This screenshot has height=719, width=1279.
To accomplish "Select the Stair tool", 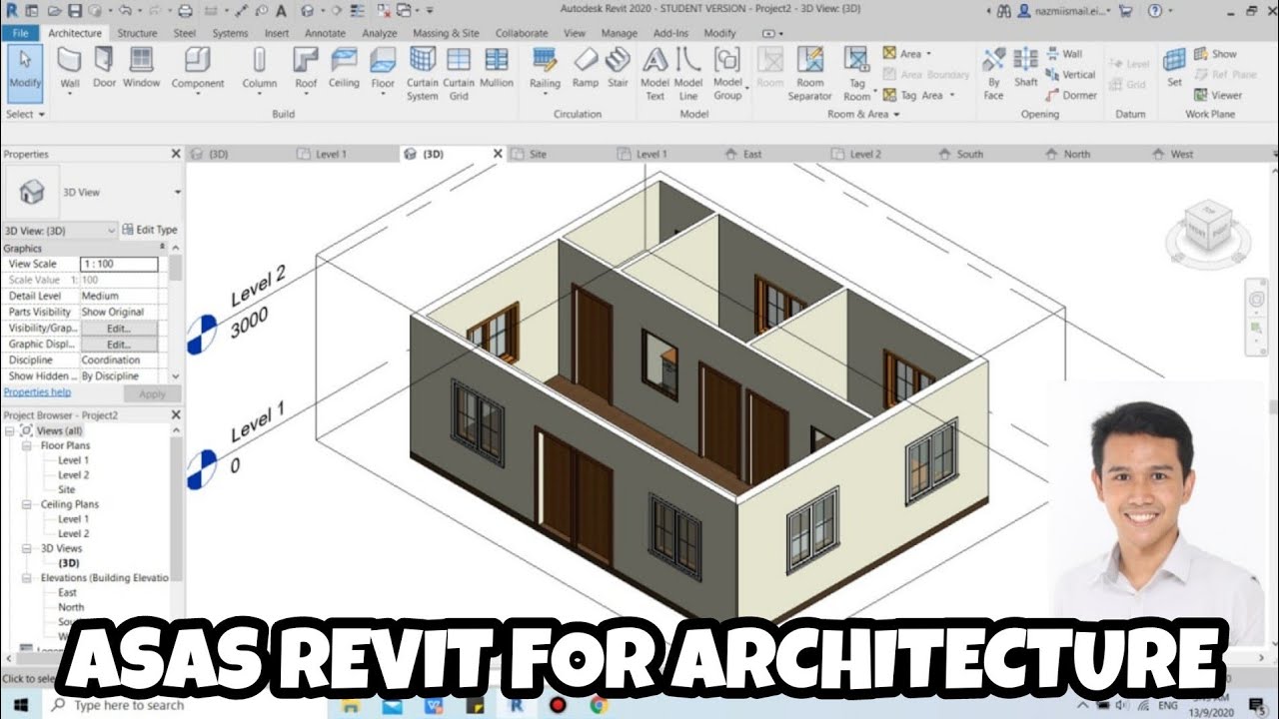I will pos(619,68).
